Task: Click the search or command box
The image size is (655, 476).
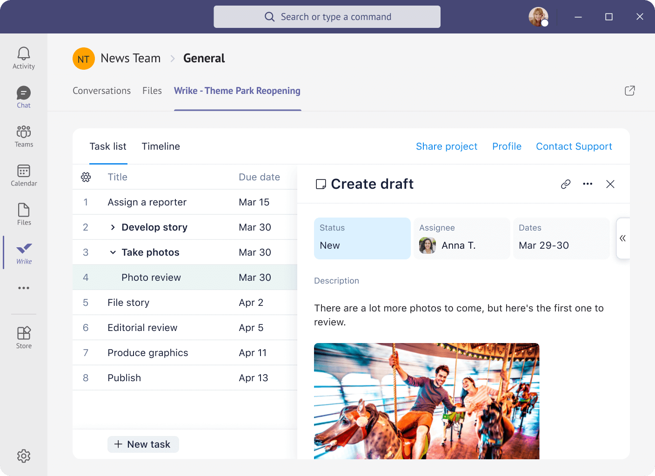Action: point(327,17)
